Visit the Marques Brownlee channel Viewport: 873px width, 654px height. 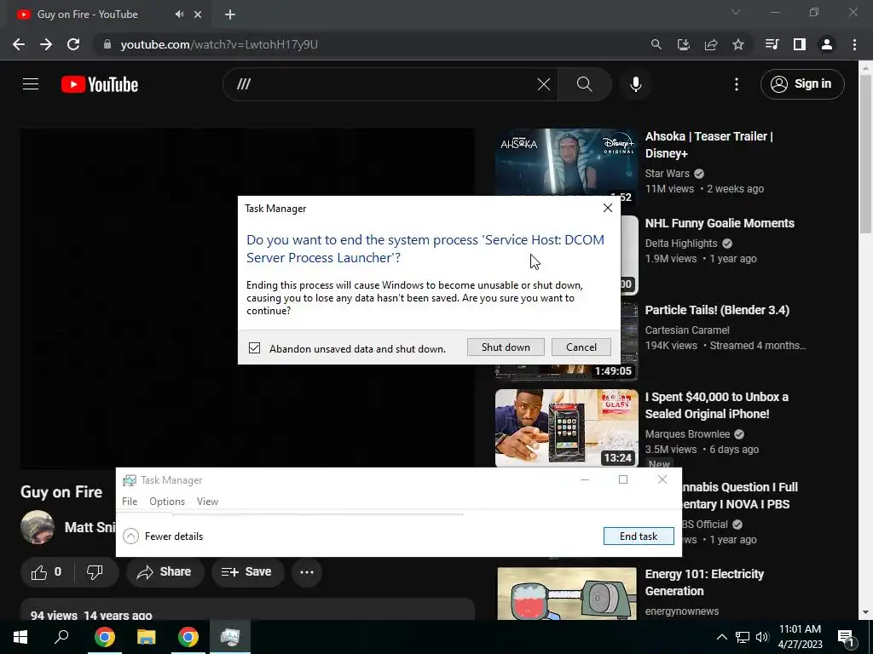click(x=687, y=434)
